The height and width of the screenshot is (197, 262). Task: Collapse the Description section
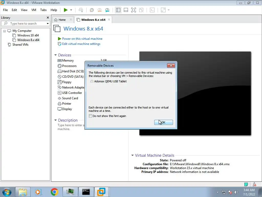click(x=56, y=120)
